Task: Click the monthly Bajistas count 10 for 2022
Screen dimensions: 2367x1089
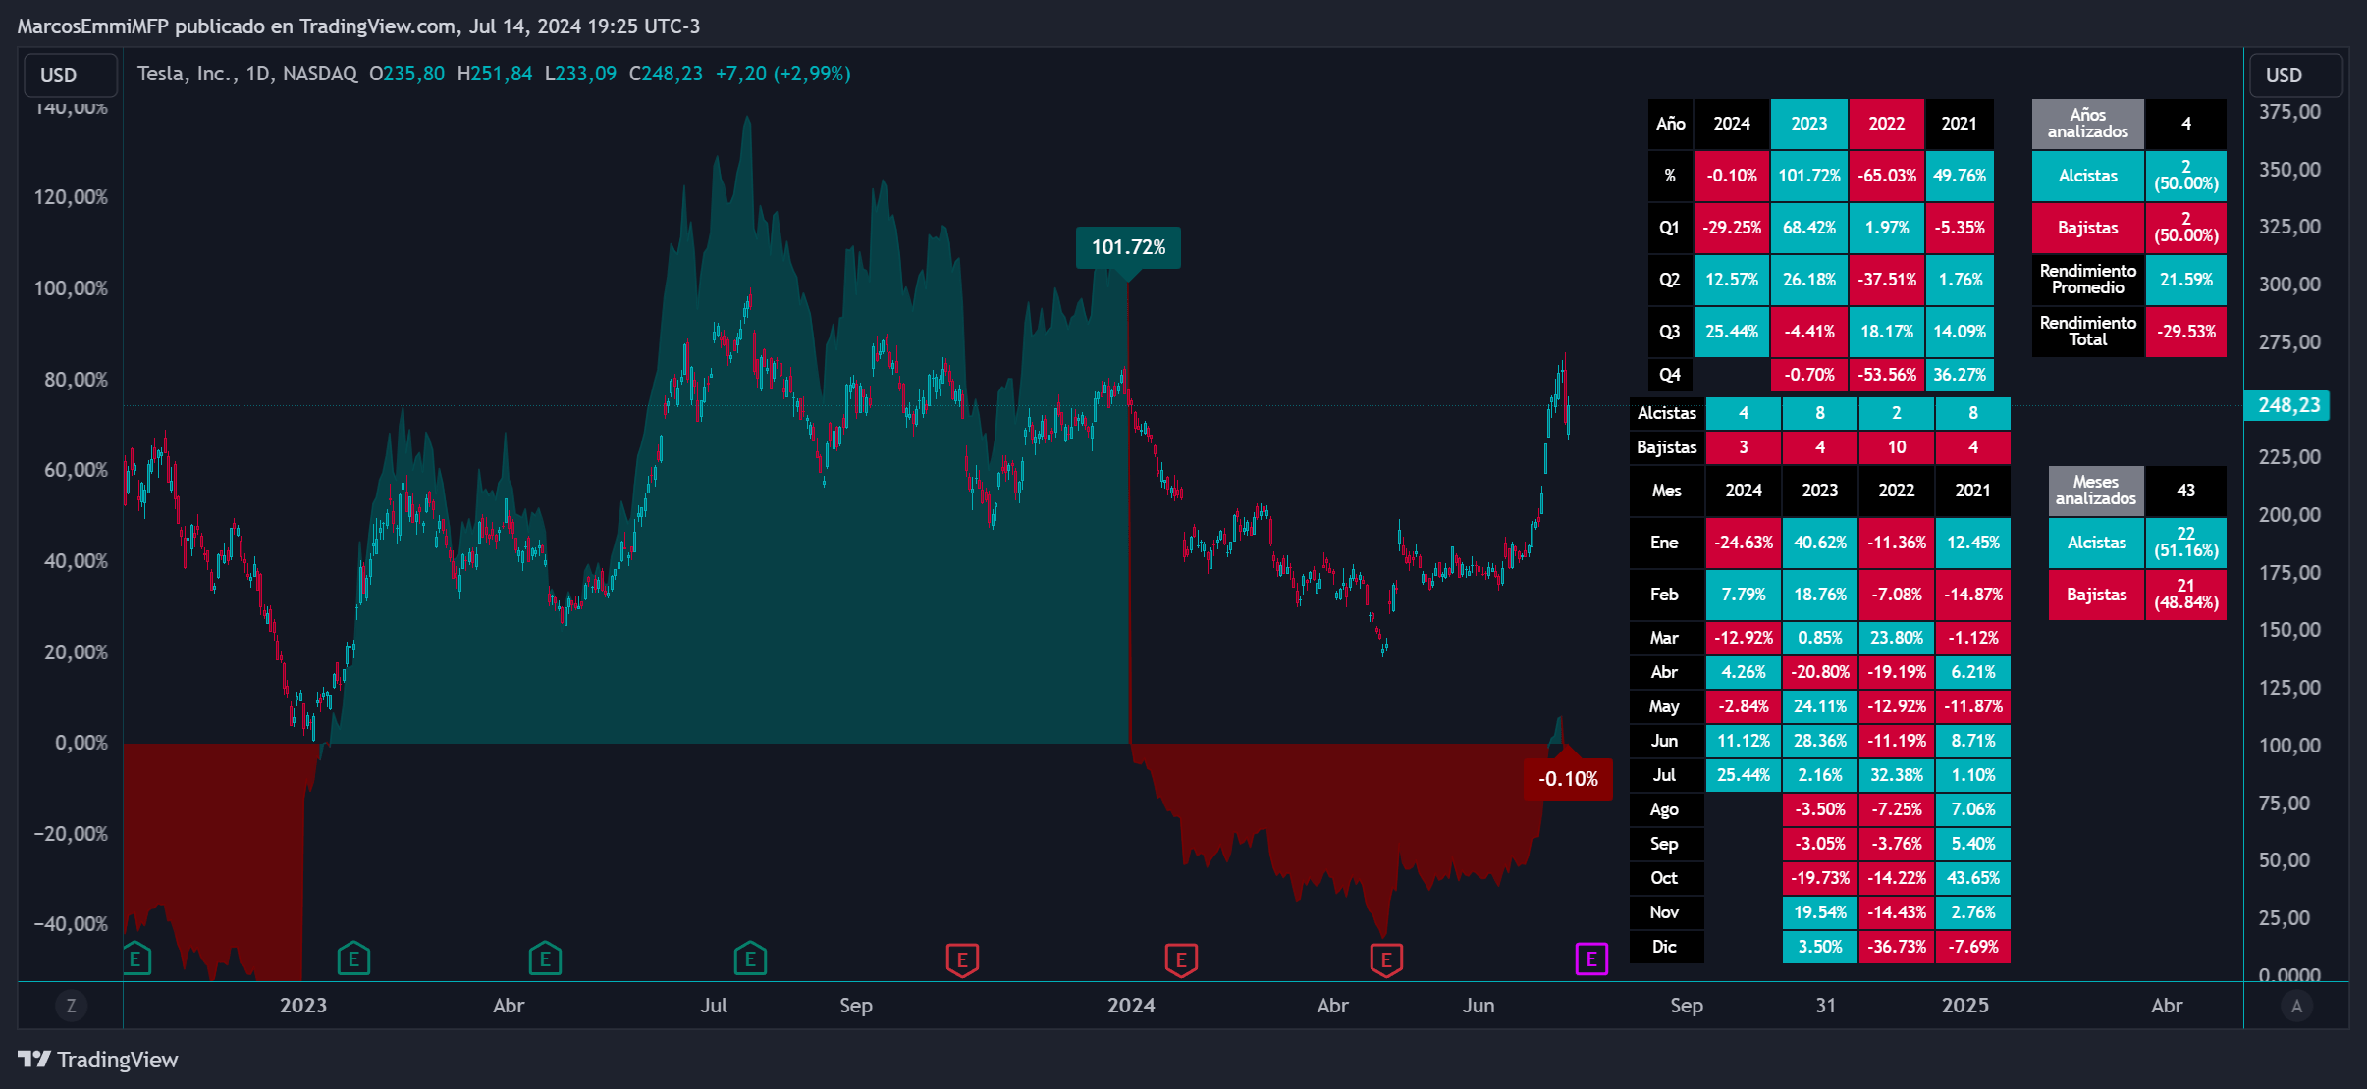Action: 1897,447
